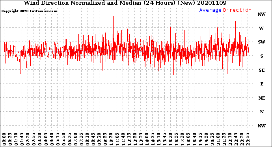Click the 22:10 time label
Image resolution: width=272 pixels, height=147 pixels.
230,139
